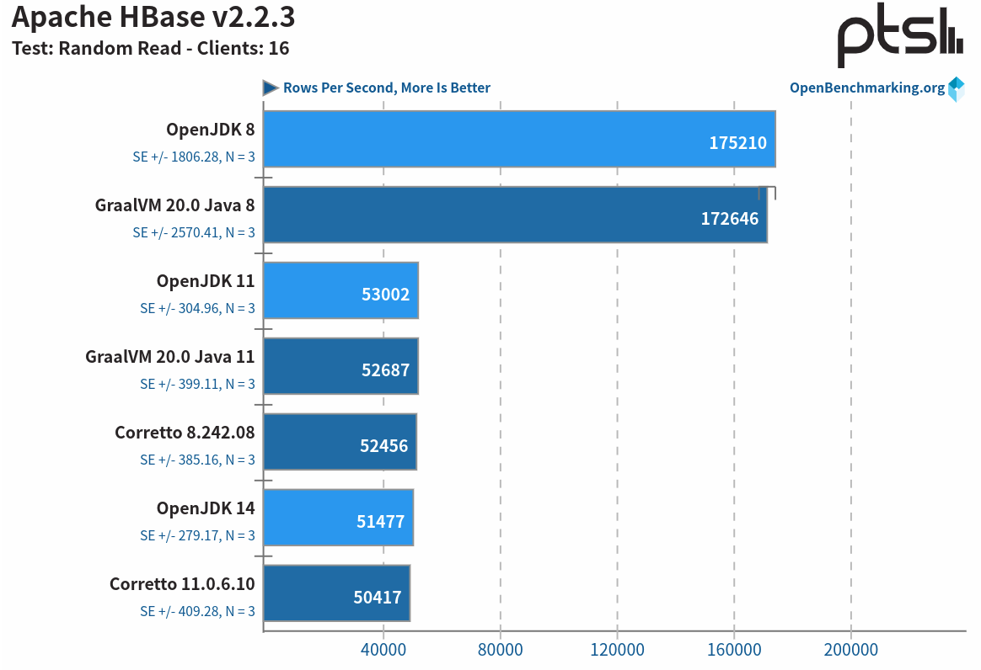
Task: Select the OpenJDK 14 result bar
Action: pos(337,518)
